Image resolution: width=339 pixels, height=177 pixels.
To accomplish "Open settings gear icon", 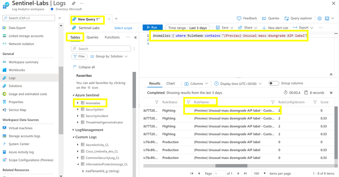I will click(320, 18).
